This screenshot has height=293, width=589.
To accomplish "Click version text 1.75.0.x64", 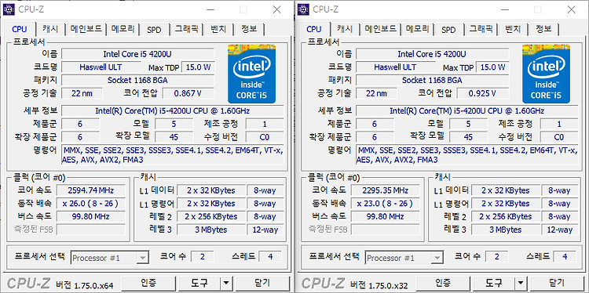I will pyautogui.click(x=93, y=286).
